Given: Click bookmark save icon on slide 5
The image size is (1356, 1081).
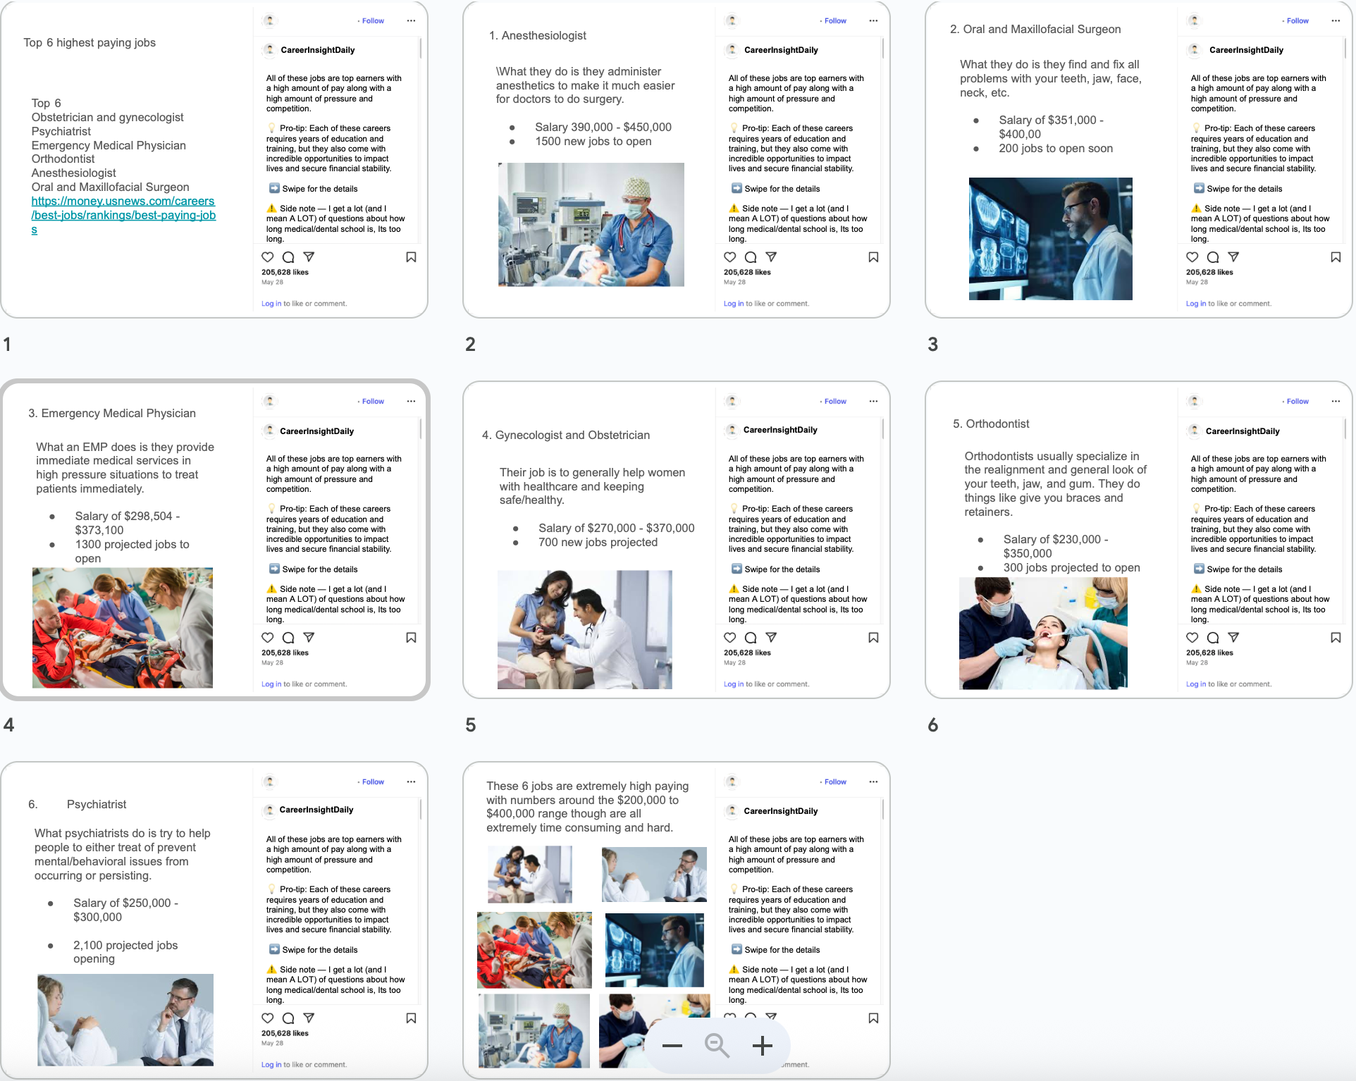Looking at the screenshot, I should click(873, 638).
